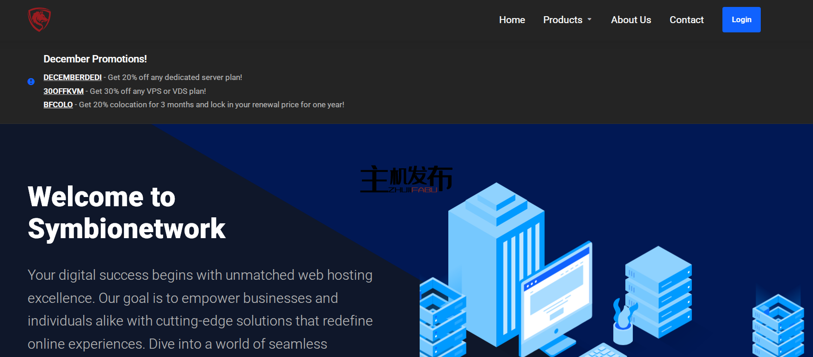813x357 pixels.
Task: Open the About Us page
Action: (x=630, y=20)
